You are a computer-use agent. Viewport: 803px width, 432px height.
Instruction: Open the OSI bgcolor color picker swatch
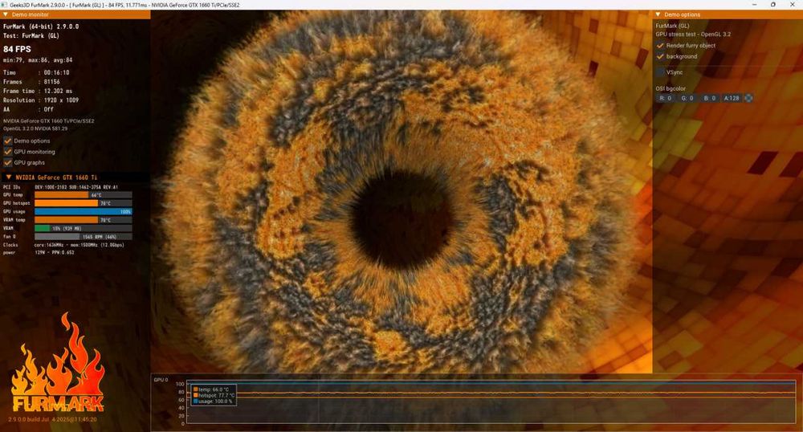pos(748,98)
